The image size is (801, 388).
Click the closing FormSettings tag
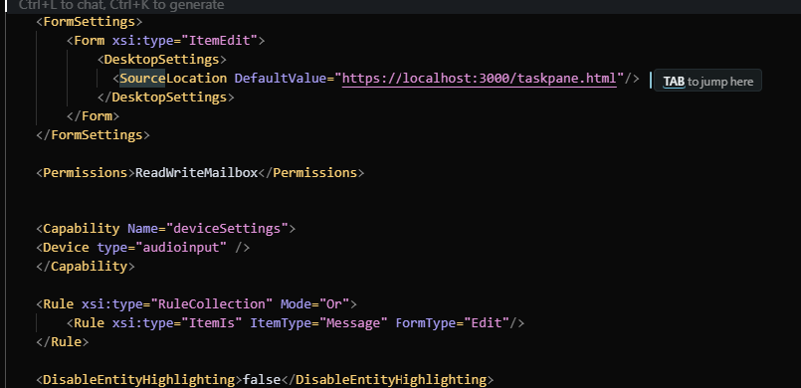[x=93, y=134]
